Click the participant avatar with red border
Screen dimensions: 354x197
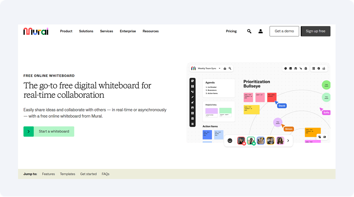[x=241, y=141]
